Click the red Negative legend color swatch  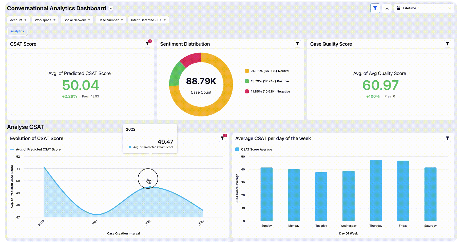pos(247,91)
